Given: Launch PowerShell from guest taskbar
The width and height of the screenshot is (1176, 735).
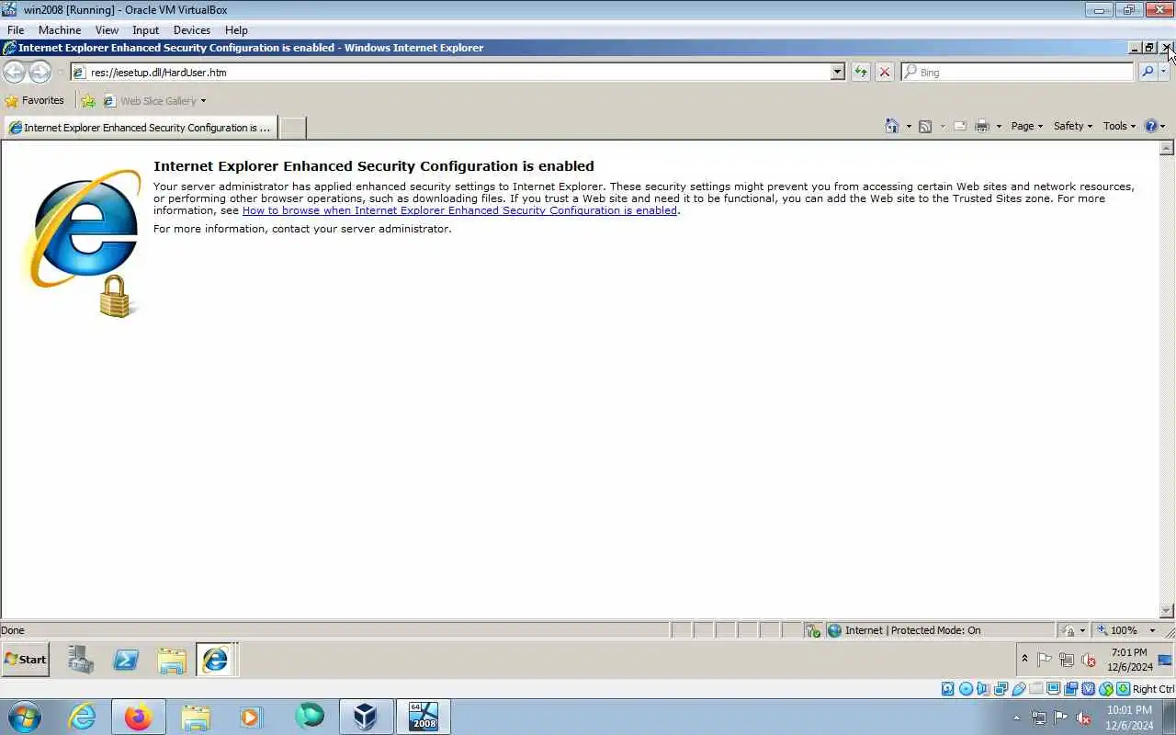Looking at the screenshot, I should (126, 660).
